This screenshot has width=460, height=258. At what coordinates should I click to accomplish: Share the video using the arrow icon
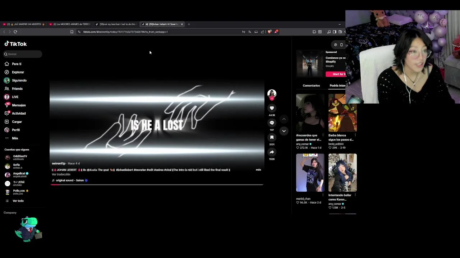272,152
